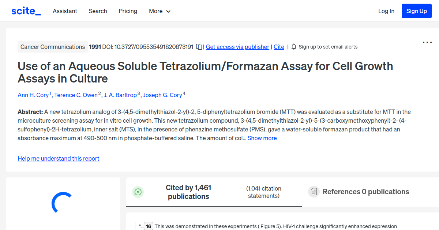Screen dimensions: 439x230
Task: Click the 16 citation count badge
Action: pyautogui.click(x=149, y=226)
